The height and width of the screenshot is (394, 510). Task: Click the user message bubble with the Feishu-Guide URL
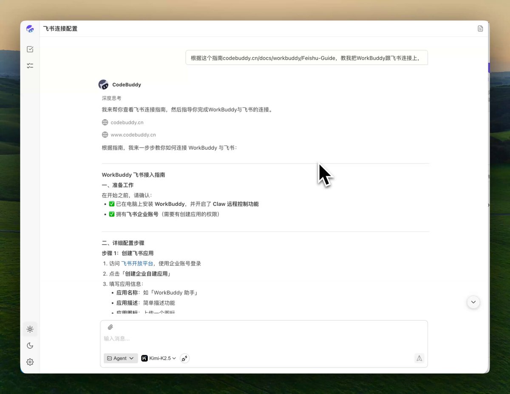click(x=306, y=58)
